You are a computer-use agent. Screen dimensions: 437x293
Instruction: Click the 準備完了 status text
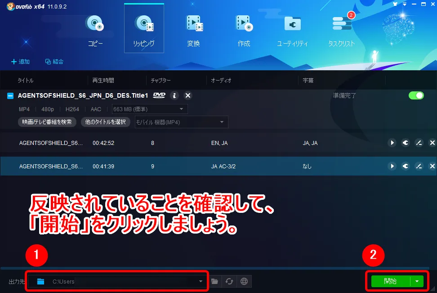tap(344, 96)
